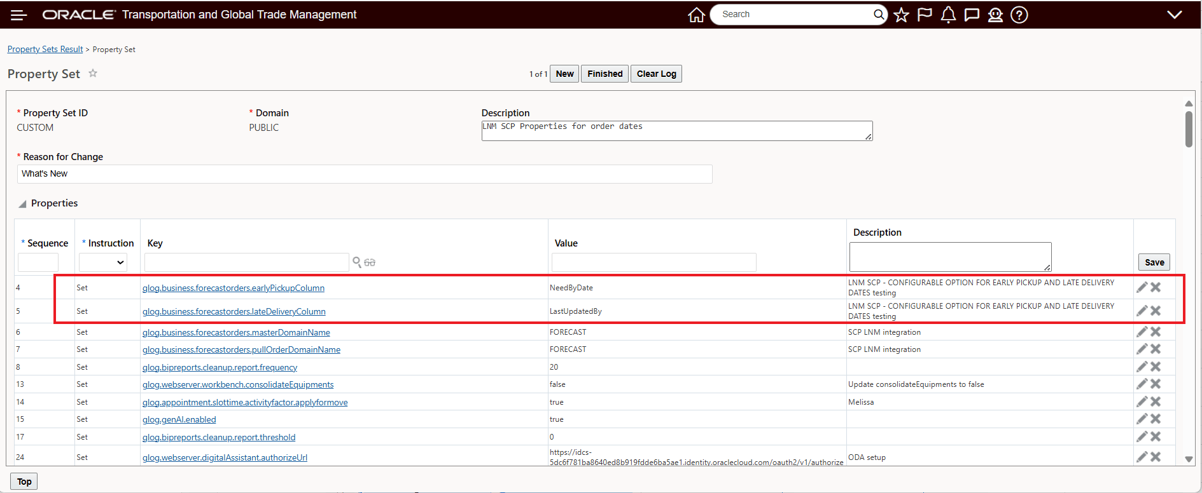The image size is (1202, 493).
Task: Click the properties table Description textarea
Action: (x=950, y=257)
